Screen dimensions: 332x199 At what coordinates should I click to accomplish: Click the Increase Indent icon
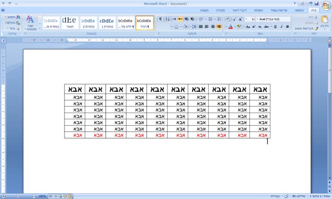coord(186,19)
